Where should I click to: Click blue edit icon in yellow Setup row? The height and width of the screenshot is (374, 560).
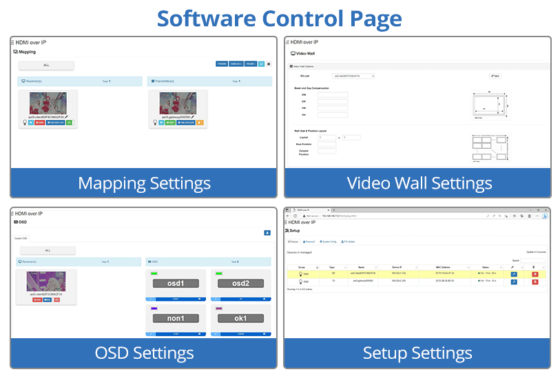click(x=514, y=274)
